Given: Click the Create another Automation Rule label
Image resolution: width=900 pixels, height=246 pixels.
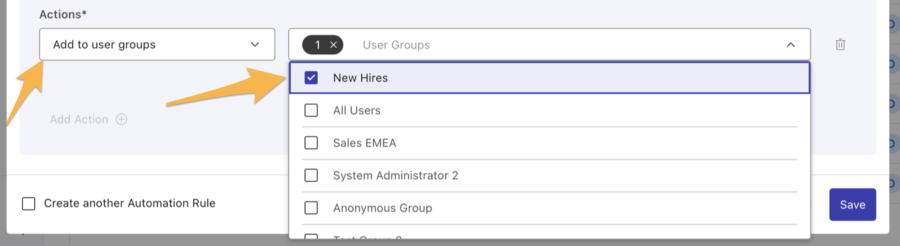Looking at the screenshot, I should pos(130,203).
